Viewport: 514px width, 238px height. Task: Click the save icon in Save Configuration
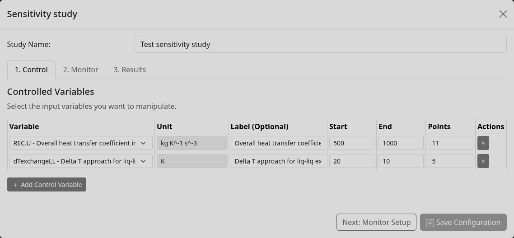tap(430, 223)
